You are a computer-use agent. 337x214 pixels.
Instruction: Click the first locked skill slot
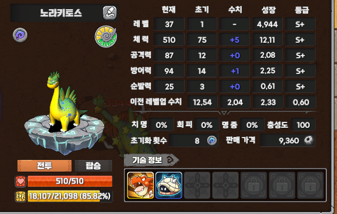tap(254, 185)
